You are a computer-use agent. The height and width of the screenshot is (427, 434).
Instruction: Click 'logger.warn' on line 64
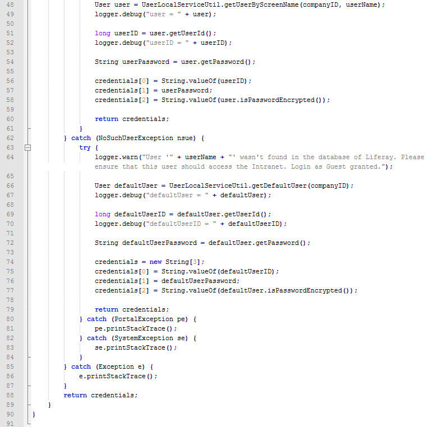pos(116,157)
